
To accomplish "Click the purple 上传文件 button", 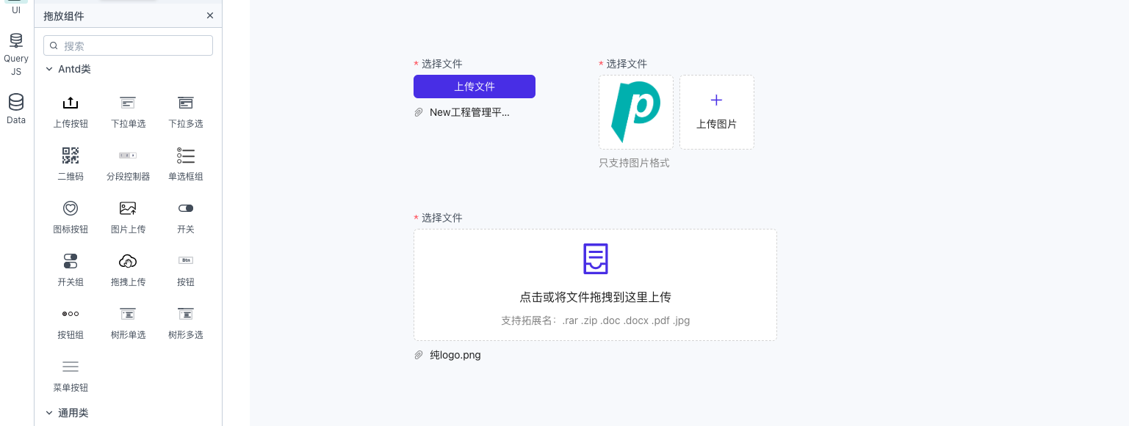I will point(475,87).
